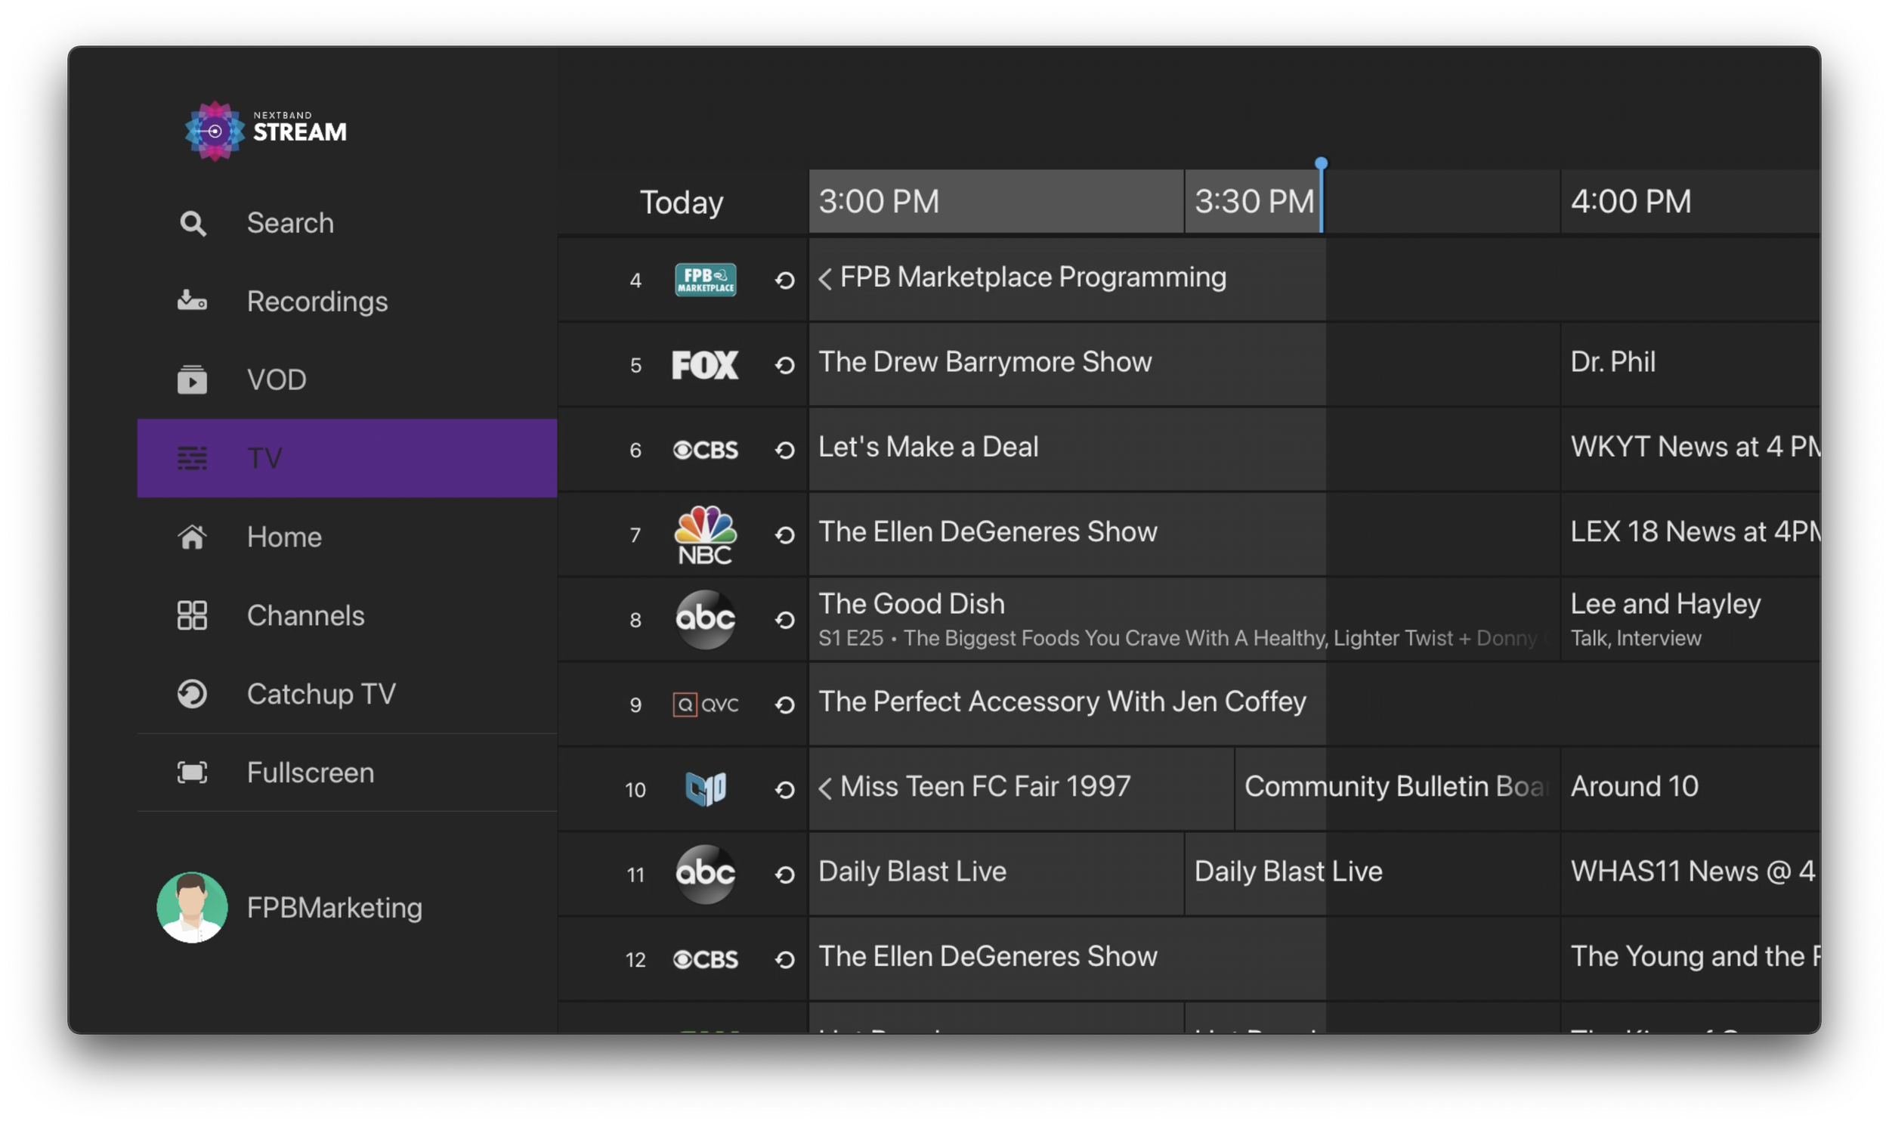Open the Today date selector
The image size is (1889, 1124).
[682, 203]
